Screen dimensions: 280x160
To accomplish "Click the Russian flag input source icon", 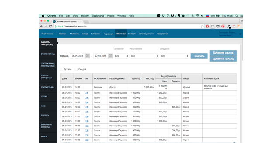I will coord(207,16).
